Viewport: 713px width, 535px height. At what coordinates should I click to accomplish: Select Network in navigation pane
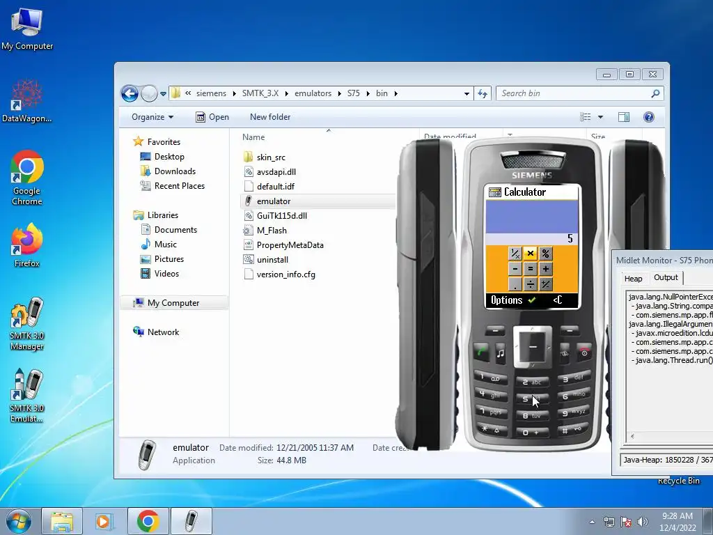[x=163, y=332]
